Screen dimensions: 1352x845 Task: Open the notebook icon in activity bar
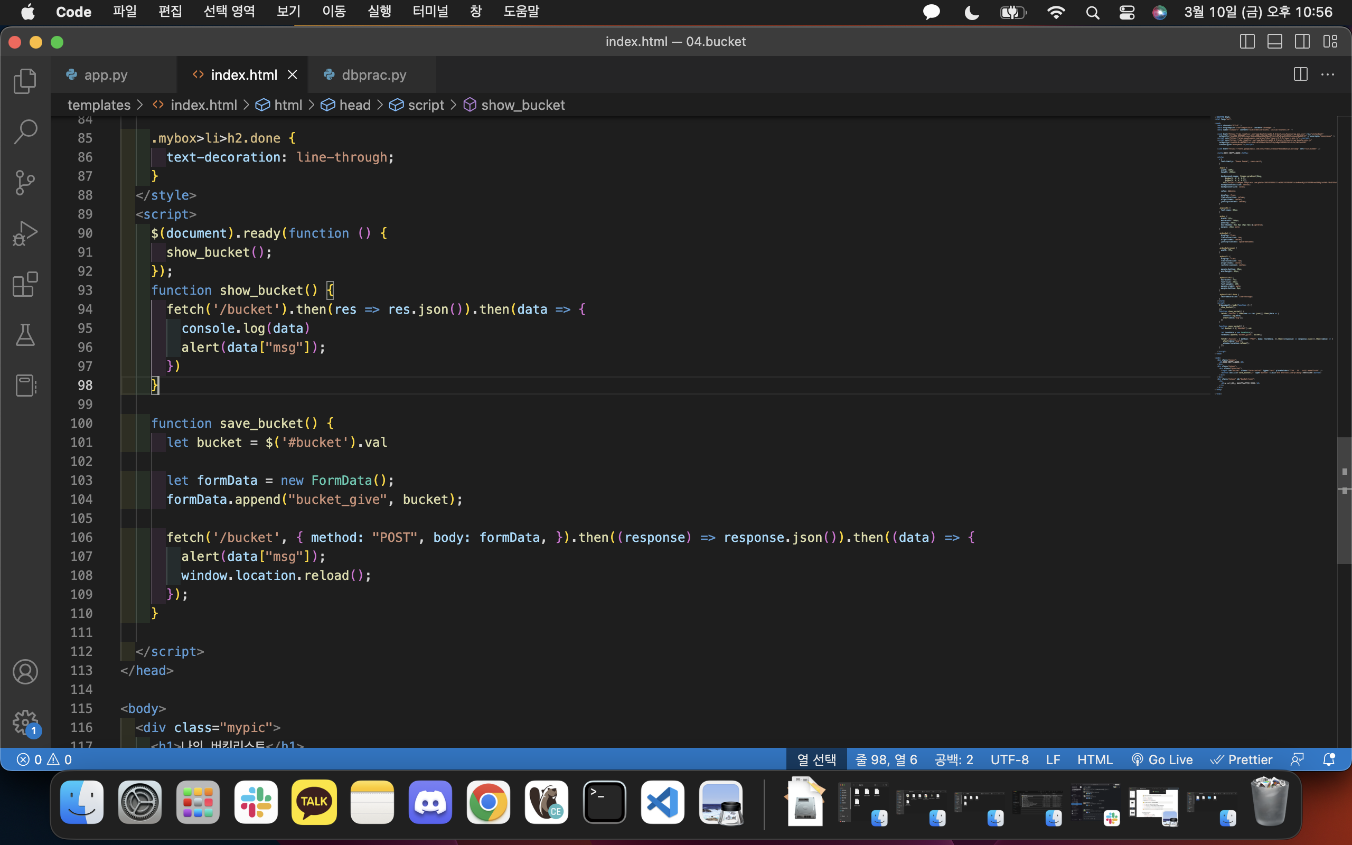(25, 386)
